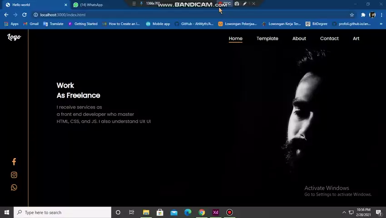Open the Art page link
This screenshot has height=218, width=386.
coord(356,39)
